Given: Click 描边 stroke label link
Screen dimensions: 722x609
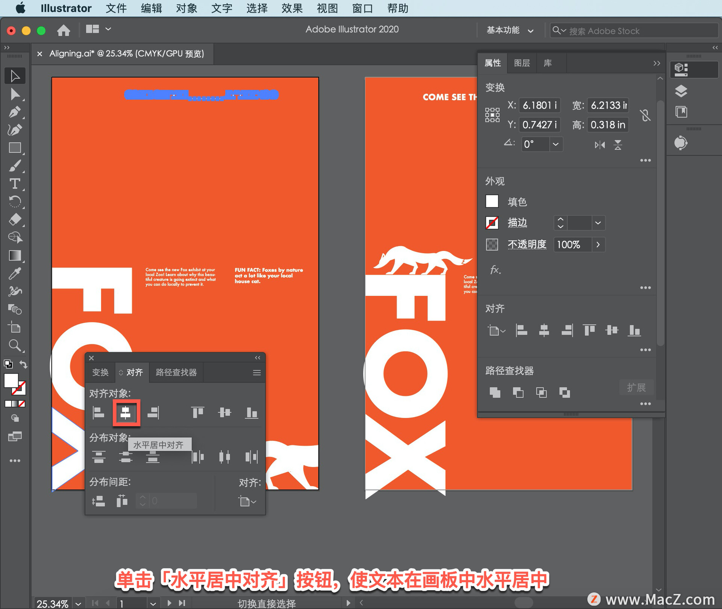Looking at the screenshot, I should 517,223.
